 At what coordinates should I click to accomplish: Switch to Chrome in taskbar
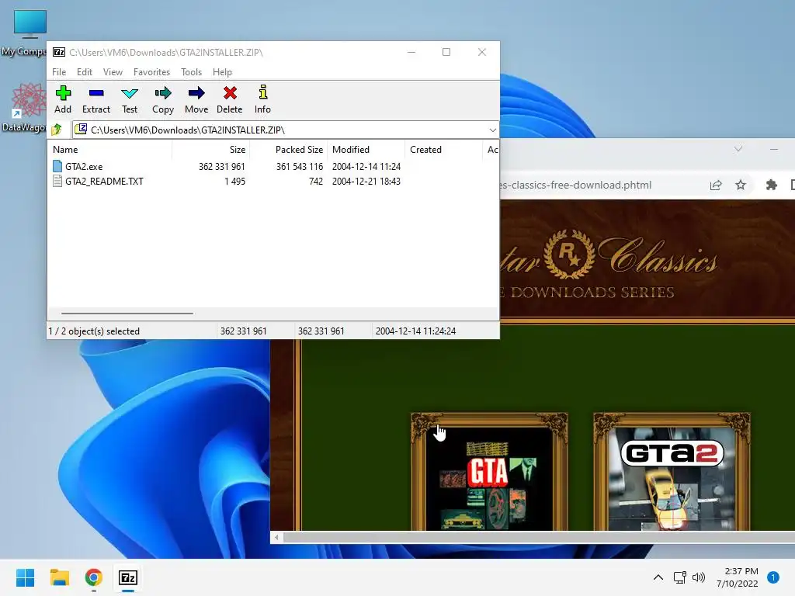click(93, 577)
